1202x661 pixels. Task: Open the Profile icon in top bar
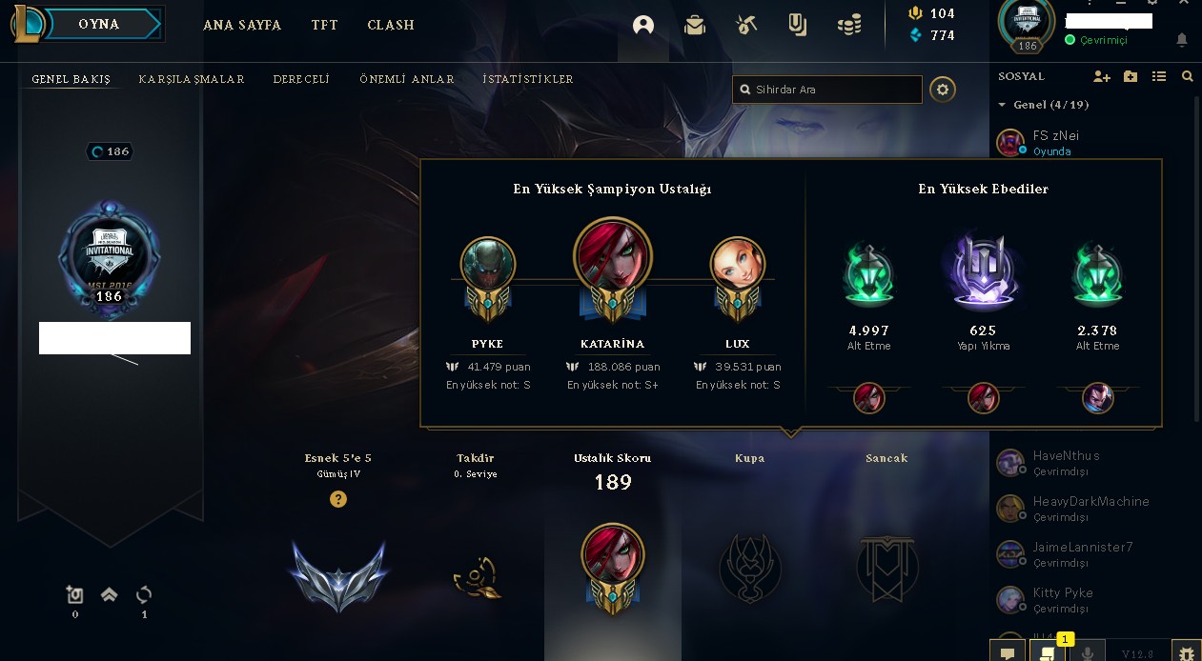643,26
